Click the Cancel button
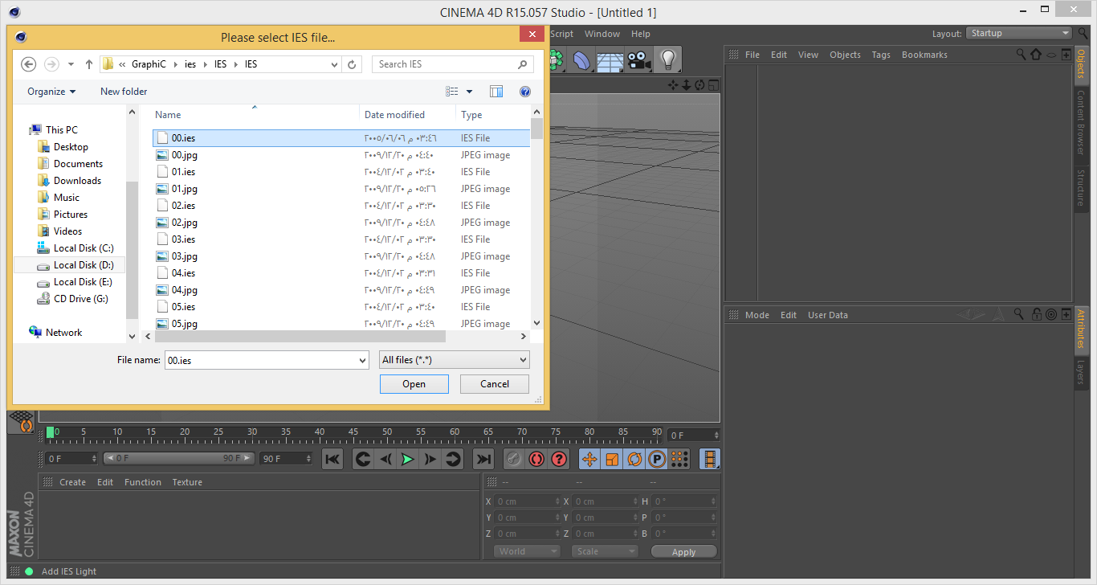This screenshot has width=1097, height=585. [495, 384]
